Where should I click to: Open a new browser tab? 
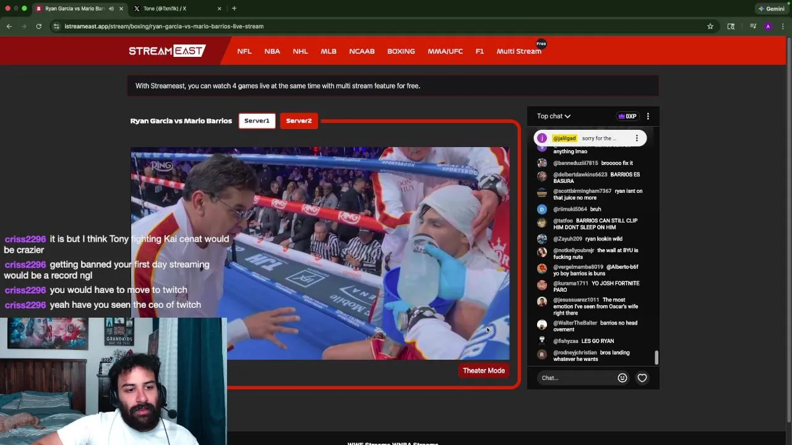tap(234, 9)
